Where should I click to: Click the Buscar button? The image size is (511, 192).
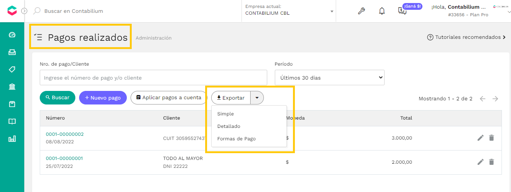click(58, 98)
